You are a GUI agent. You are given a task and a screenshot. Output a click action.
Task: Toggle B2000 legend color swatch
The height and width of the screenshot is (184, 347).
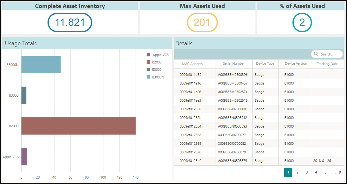coord(148,62)
